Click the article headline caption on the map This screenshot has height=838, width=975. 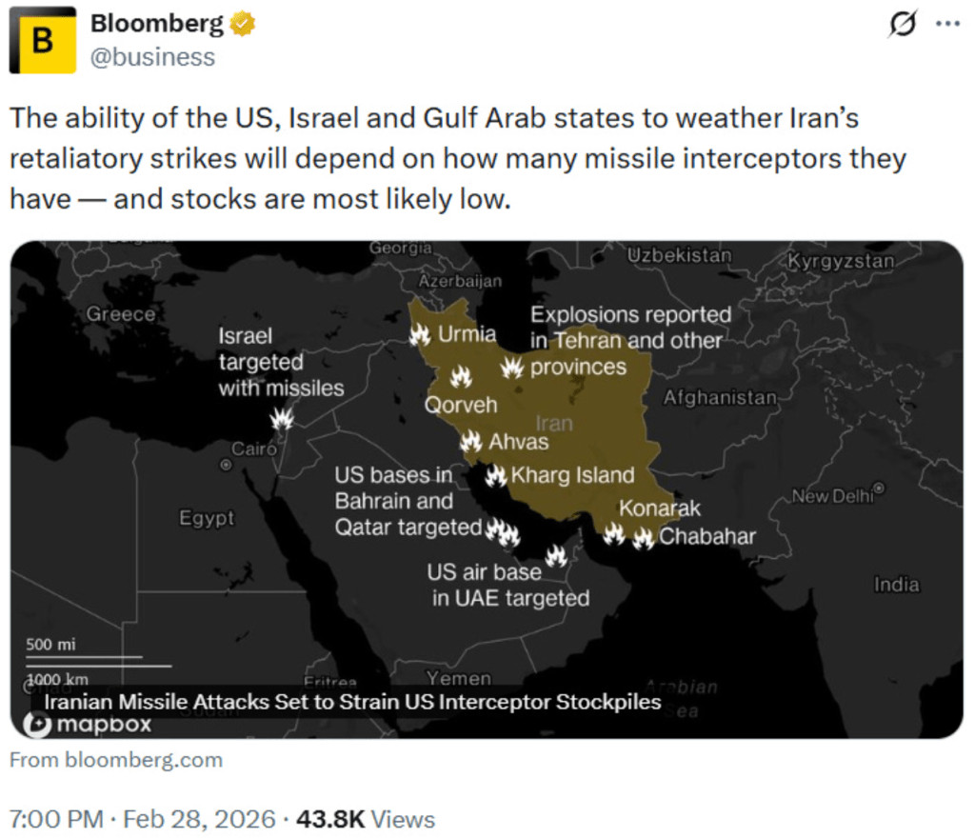[x=352, y=703]
